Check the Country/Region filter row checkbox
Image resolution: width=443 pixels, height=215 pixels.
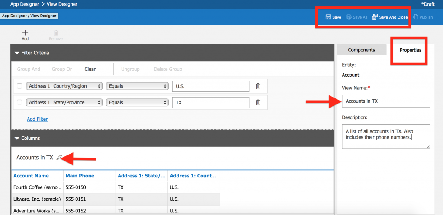point(19,86)
